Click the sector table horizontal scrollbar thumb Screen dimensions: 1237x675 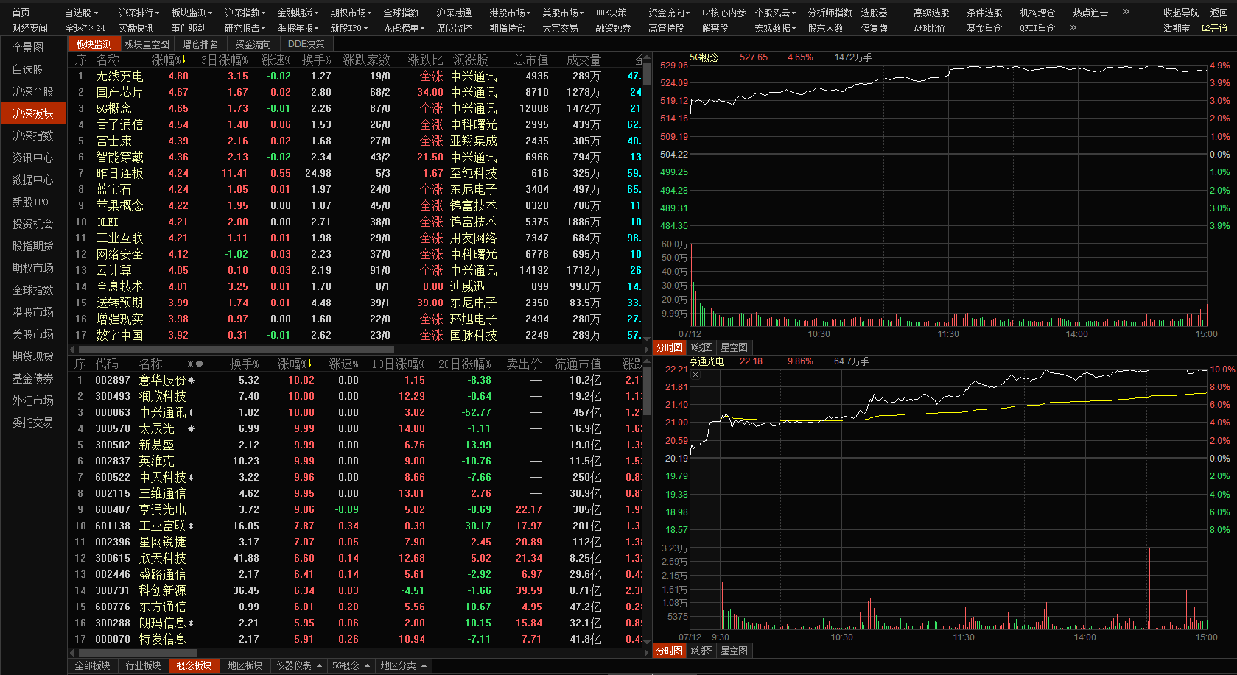pos(236,350)
